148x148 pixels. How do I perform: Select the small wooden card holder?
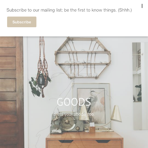[x=92, y=129]
